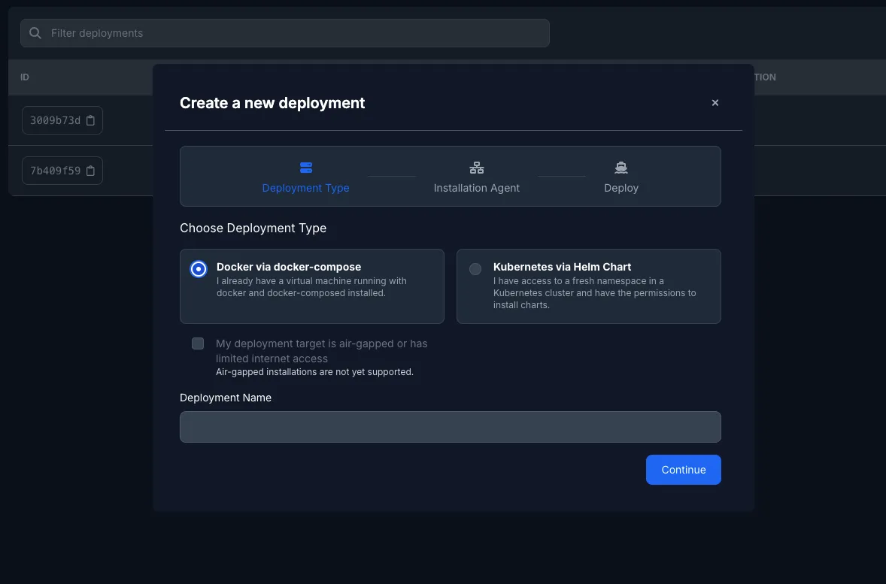
Task: Click the 7b409f59 deployment ID text
Action: coord(56,171)
